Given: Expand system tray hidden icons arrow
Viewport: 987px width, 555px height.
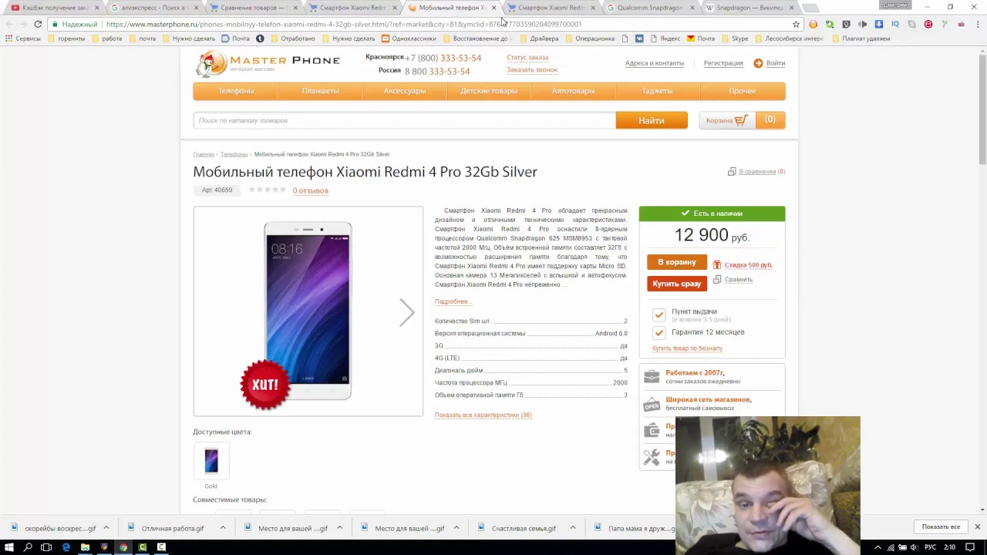Looking at the screenshot, I should click(x=878, y=547).
